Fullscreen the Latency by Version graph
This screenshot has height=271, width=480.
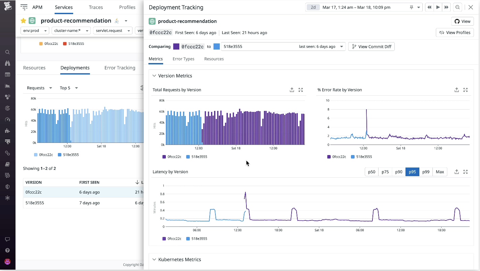[x=466, y=172]
